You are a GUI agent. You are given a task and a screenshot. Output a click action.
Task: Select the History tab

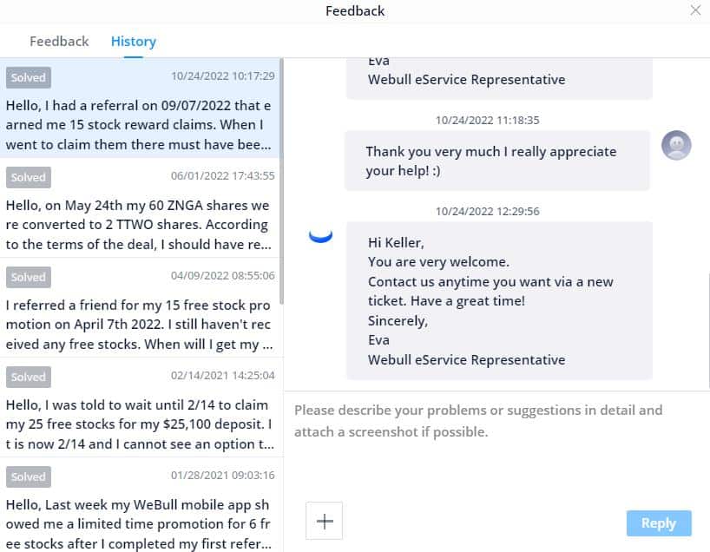[x=133, y=41]
